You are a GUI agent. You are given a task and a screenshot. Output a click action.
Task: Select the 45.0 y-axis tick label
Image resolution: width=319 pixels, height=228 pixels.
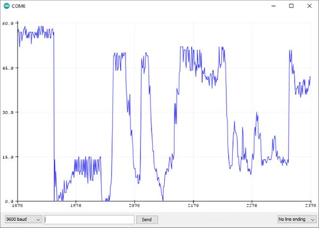coord(7,68)
